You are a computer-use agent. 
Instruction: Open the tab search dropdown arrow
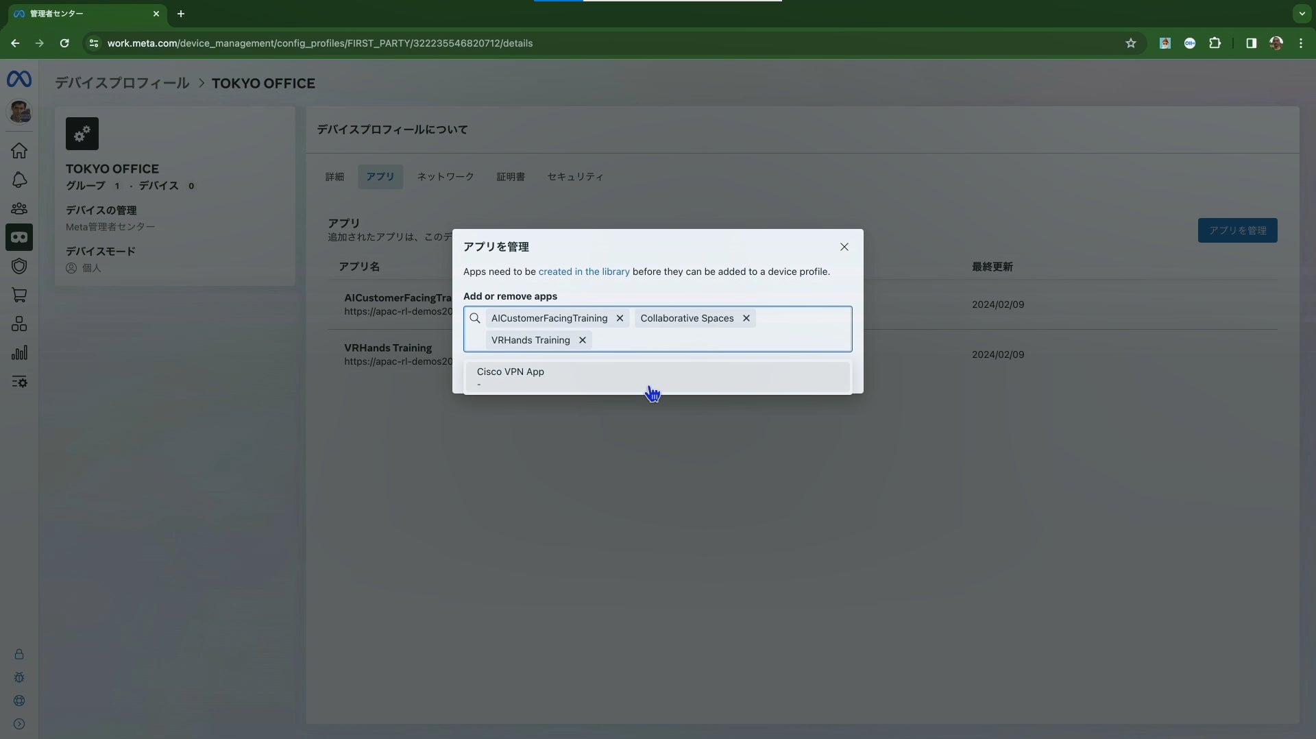(1302, 14)
